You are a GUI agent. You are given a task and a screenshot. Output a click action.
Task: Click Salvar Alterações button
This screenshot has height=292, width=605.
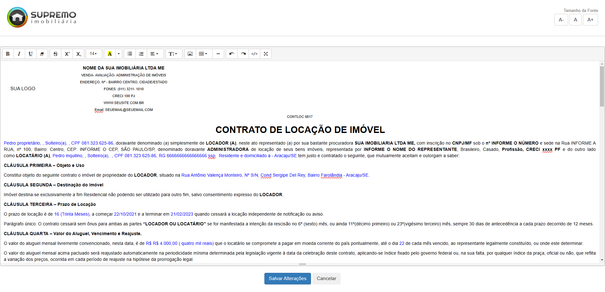(287, 278)
